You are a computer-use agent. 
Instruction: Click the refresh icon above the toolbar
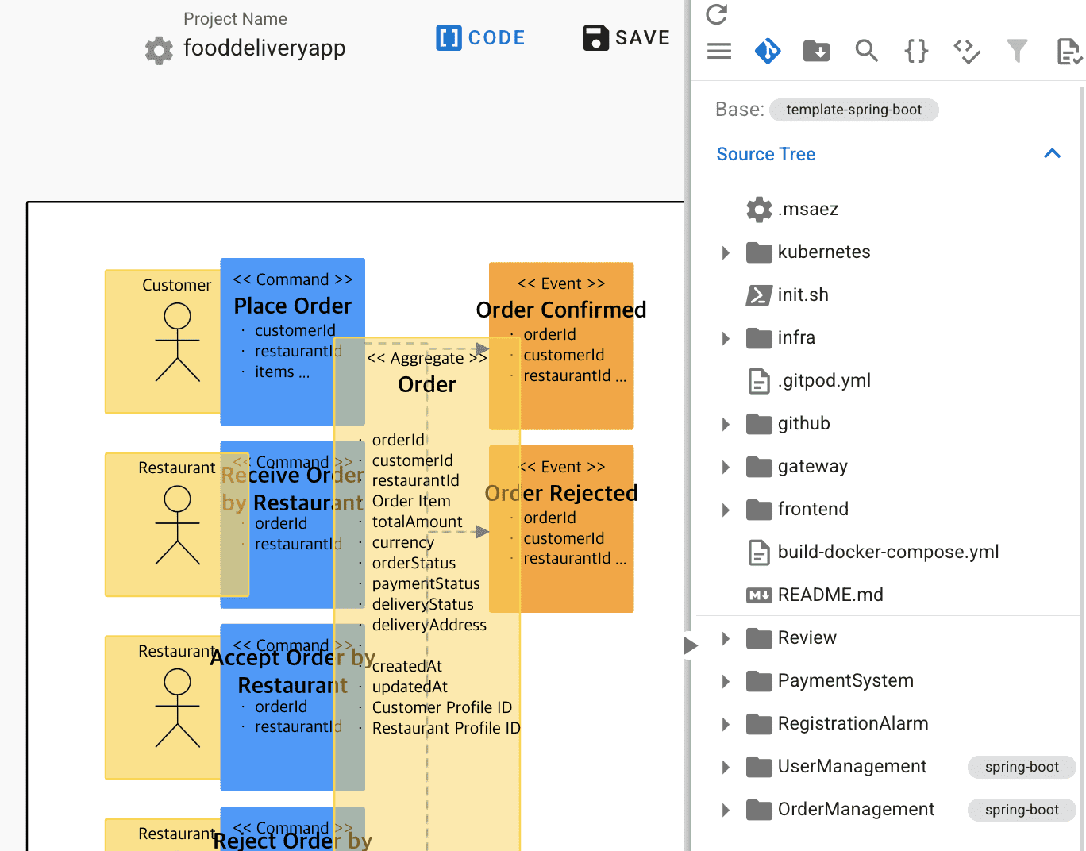click(716, 14)
